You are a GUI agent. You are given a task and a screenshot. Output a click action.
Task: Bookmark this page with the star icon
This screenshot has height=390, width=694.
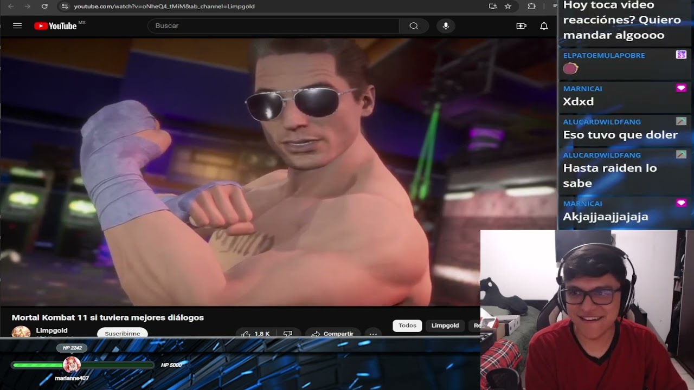(508, 6)
